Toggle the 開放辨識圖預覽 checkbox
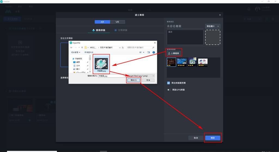 pyautogui.click(x=169, y=83)
